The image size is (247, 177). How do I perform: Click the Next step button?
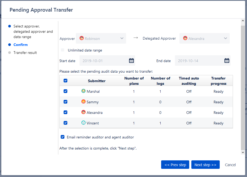[x=205, y=165]
